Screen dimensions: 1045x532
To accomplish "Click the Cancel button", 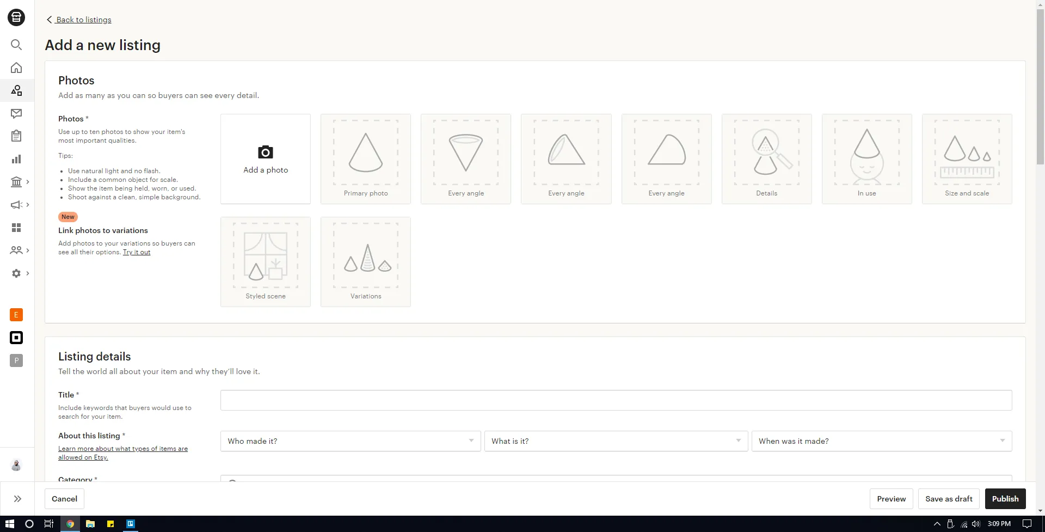I will coord(64,499).
